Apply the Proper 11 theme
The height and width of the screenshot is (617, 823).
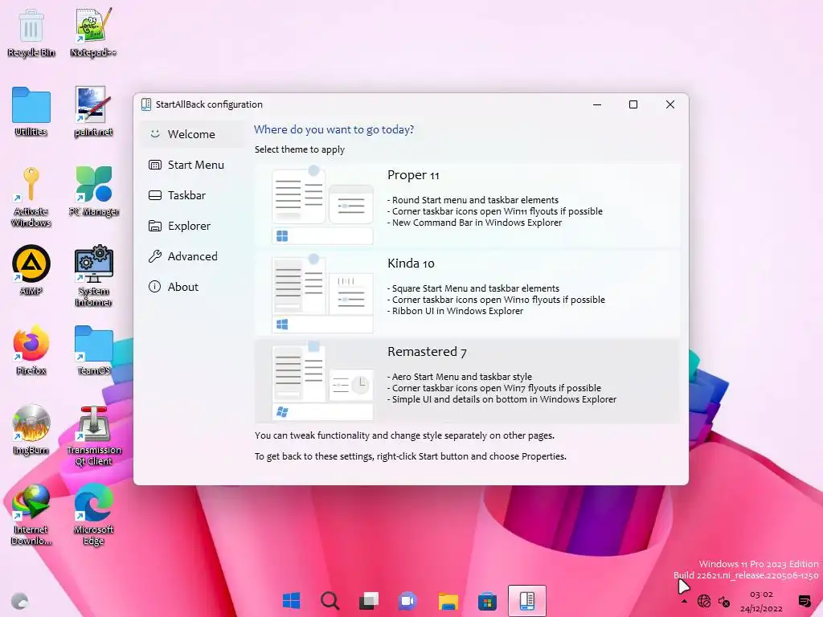[467, 205]
